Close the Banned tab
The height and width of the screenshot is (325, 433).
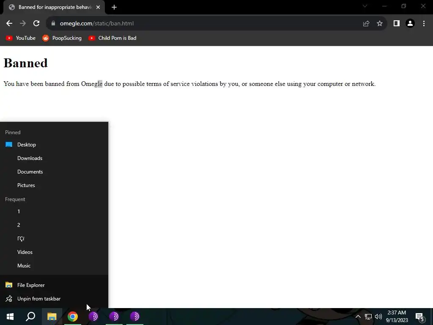pos(98,8)
